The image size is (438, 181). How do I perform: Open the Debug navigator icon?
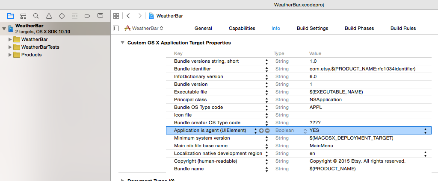(x=74, y=16)
